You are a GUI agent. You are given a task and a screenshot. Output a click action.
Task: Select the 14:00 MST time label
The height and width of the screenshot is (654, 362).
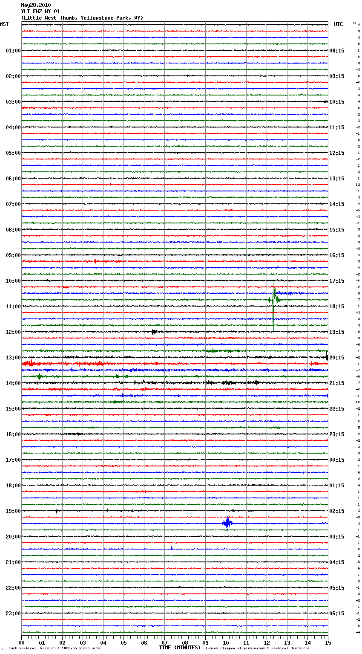[13, 383]
